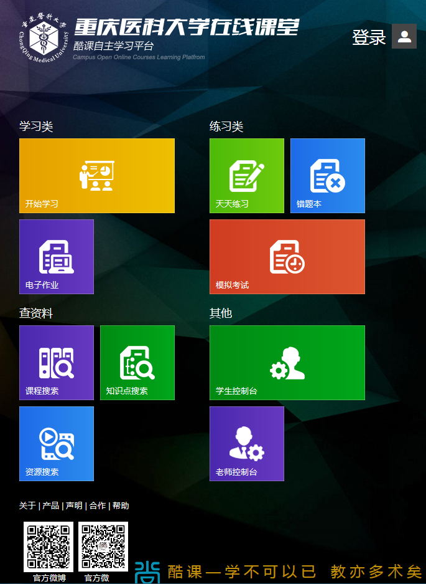Click the 重庆医科大学在线课堂 title
The height and width of the screenshot is (584, 426).
click(186, 27)
